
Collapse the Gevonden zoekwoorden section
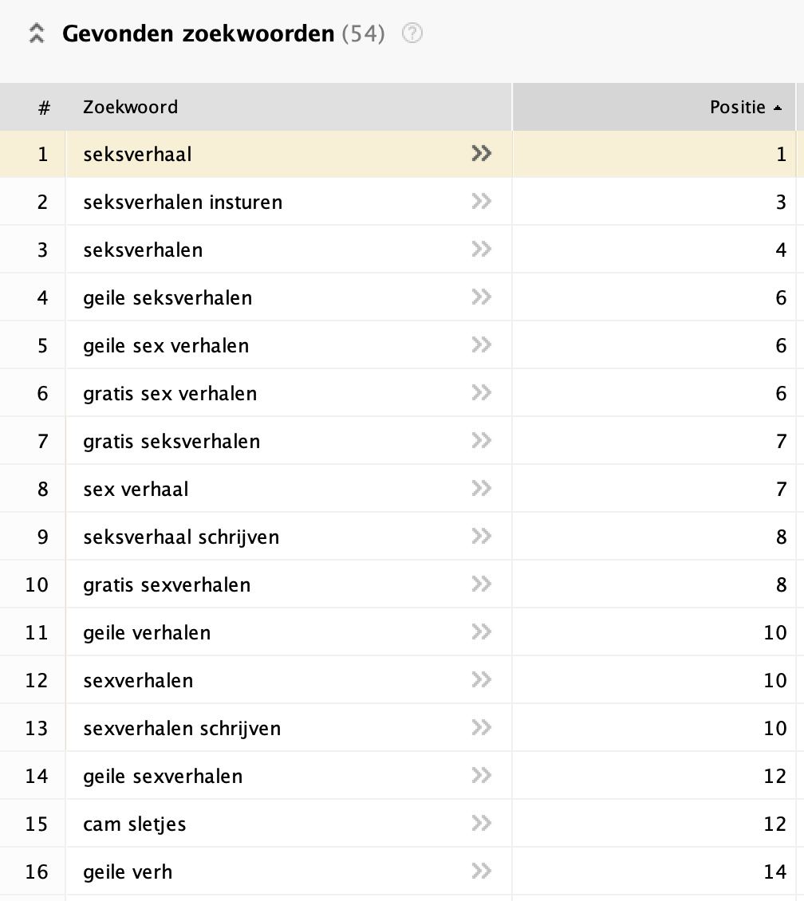pos(37,33)
